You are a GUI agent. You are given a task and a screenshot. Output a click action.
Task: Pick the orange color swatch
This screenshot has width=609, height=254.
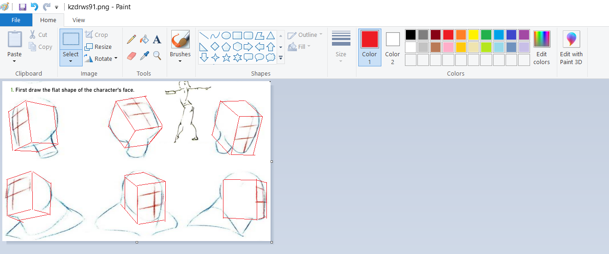(461, 35)
